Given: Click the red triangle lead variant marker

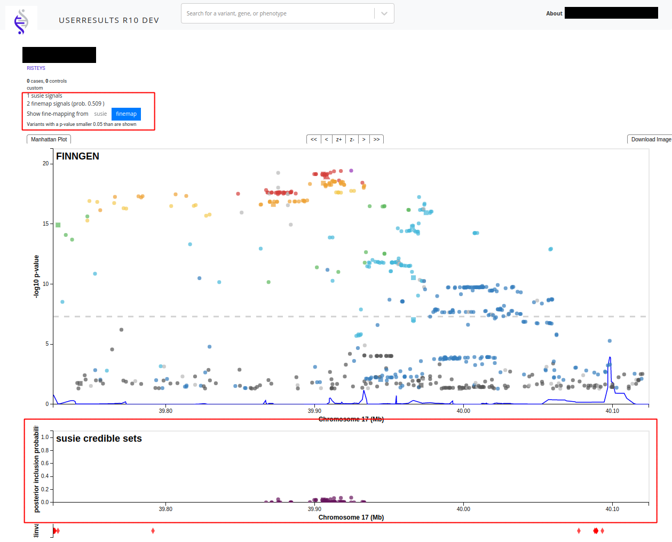Looking at the screenshot, I should click(326, 177).
